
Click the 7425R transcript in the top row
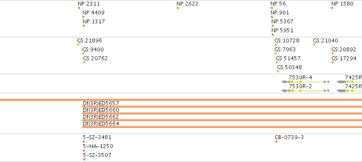pyautogui.click(x=349, y=82)
